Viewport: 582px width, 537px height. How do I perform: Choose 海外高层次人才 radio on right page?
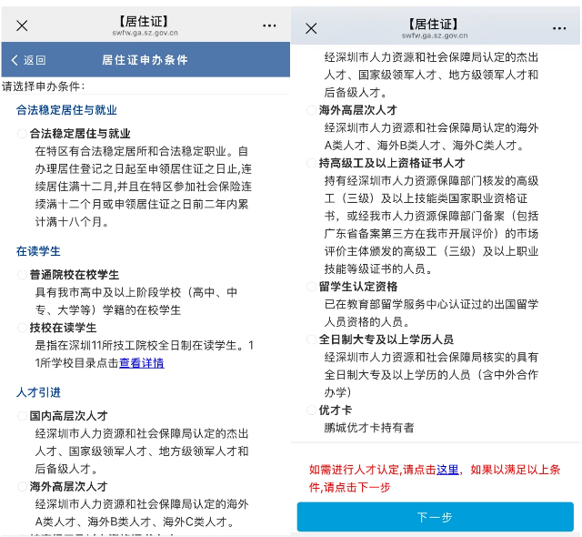[311, 110]
